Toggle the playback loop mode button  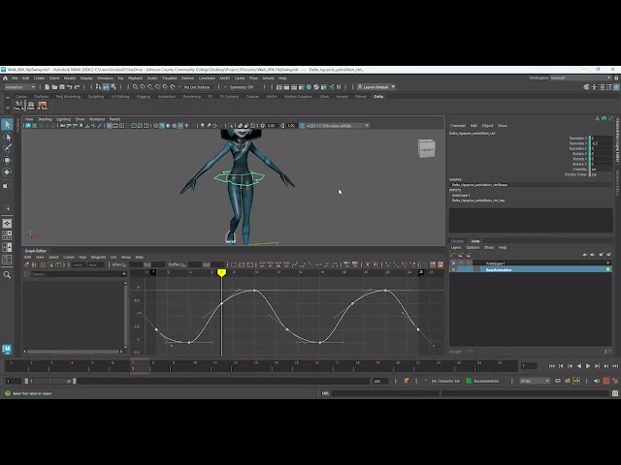(x=558, y=381)
